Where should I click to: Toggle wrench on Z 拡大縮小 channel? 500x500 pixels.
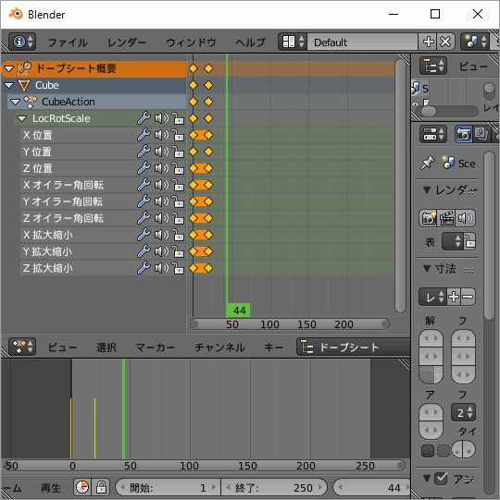tap(144, 268)
